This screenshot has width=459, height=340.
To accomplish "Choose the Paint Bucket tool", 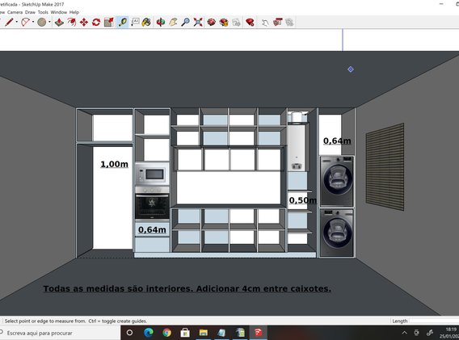I will tap(146, 23).
